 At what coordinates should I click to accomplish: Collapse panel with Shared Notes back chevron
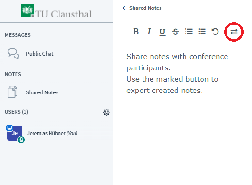tap(124, 8)
